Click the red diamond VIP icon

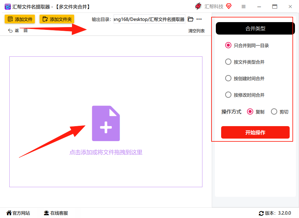click(229, 6)
